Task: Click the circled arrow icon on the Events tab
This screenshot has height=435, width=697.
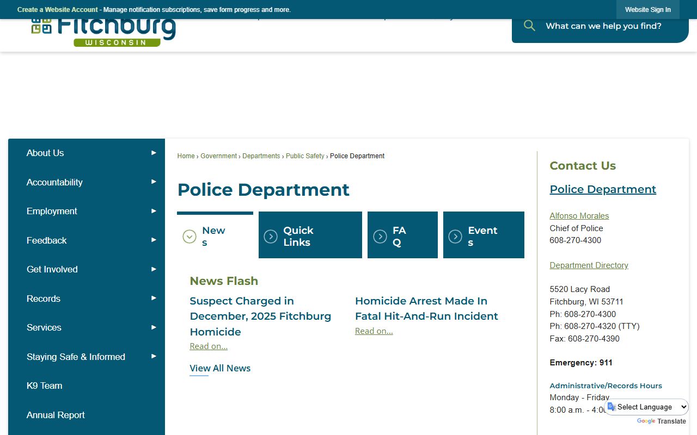Action: click(455, 237)
